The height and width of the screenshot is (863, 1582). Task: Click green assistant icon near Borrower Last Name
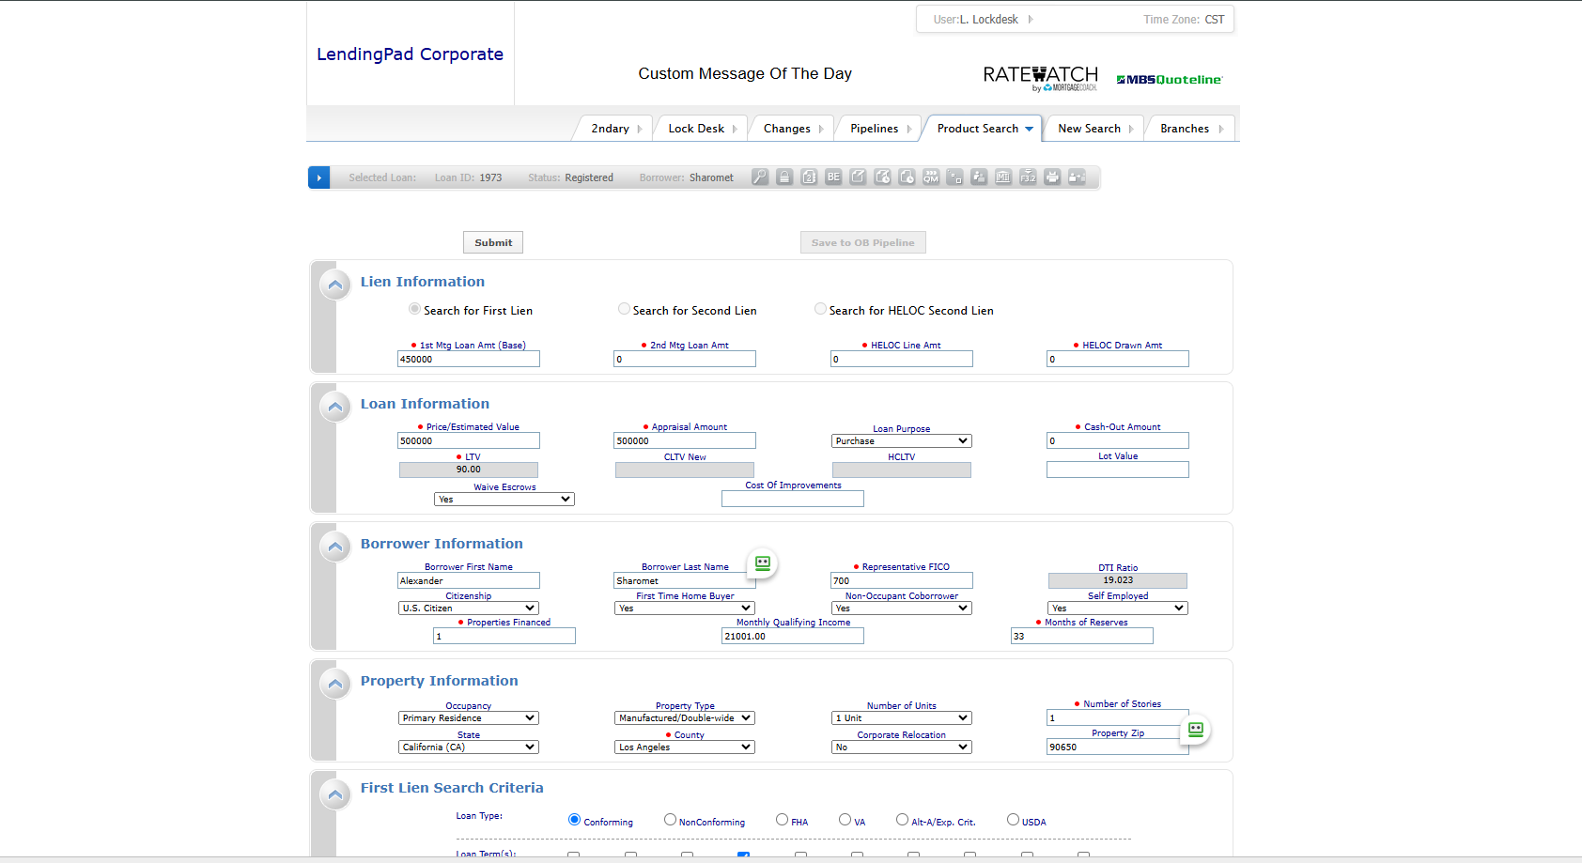click(x=763, y=563)
